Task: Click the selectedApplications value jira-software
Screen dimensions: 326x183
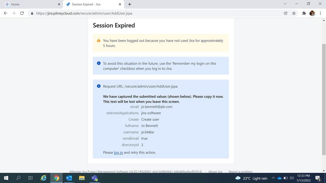Action: (x=151, y=113)
